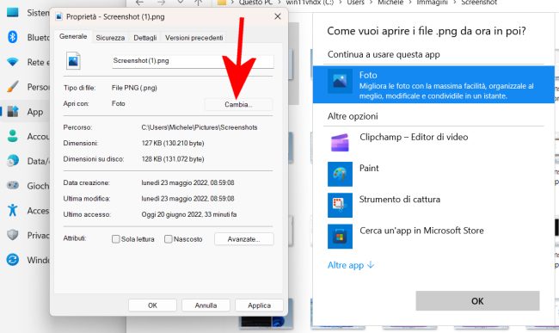Click Users in the breadcrumb path
Image resolution: width=559 pixels, height=333 pixels.
coord(355,3)
